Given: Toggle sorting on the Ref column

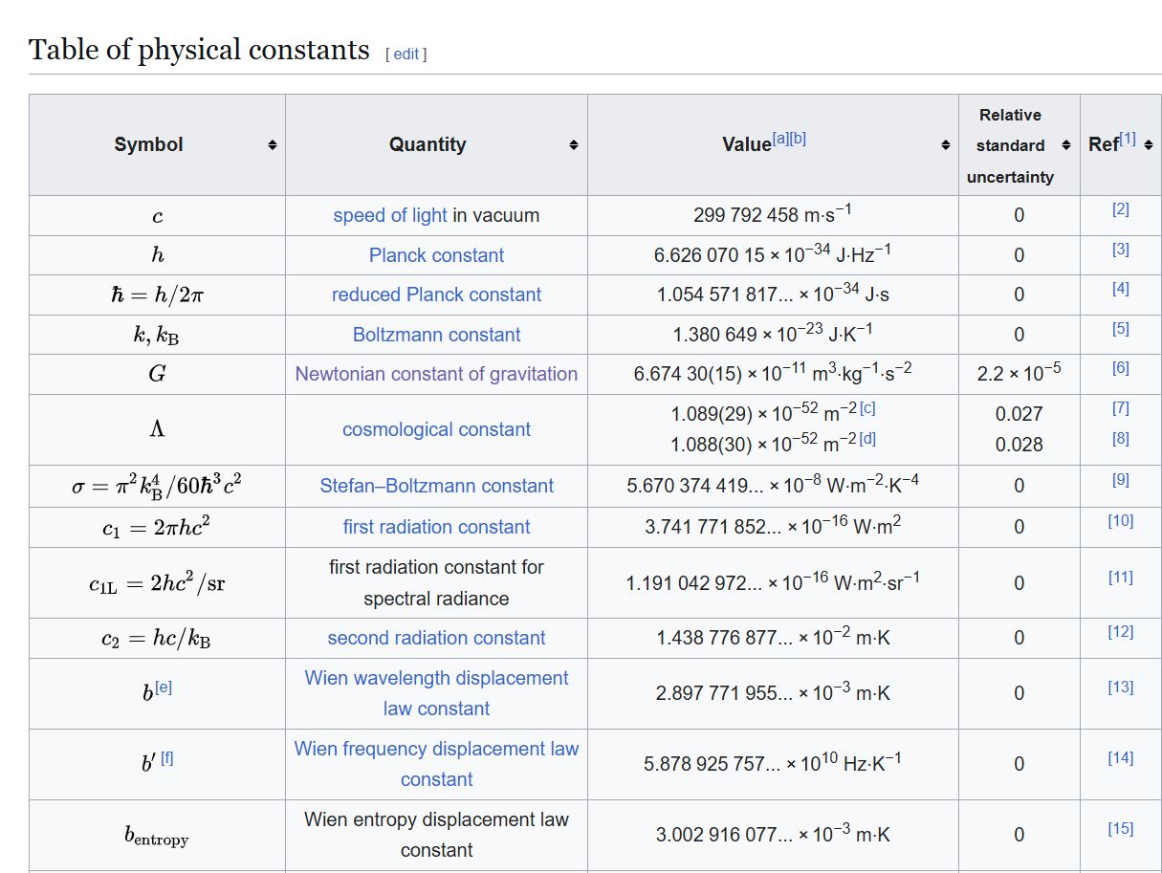Looking at the screenshot, I should (x=1147, y=144).
